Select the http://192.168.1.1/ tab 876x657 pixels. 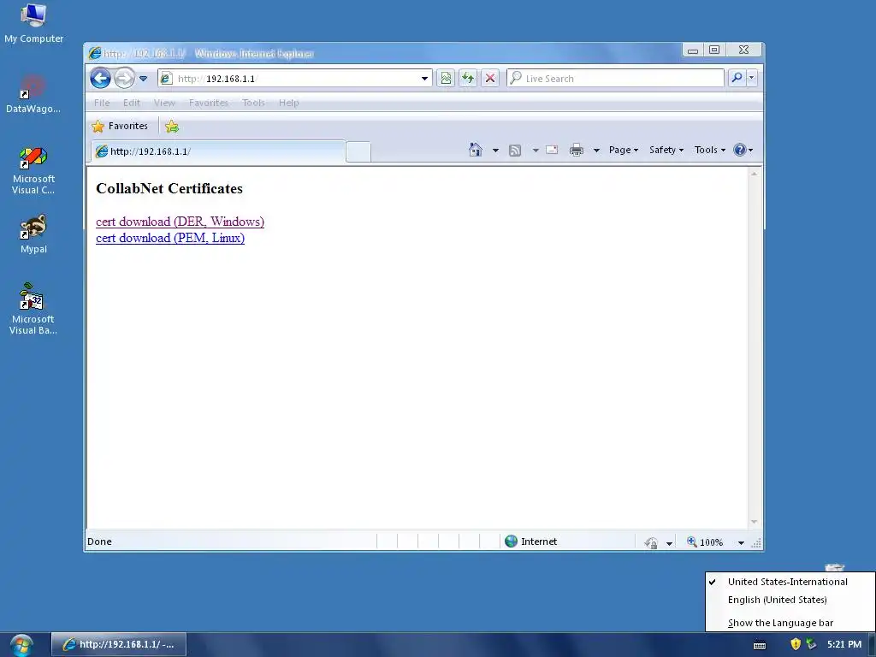tap(218, 151)
